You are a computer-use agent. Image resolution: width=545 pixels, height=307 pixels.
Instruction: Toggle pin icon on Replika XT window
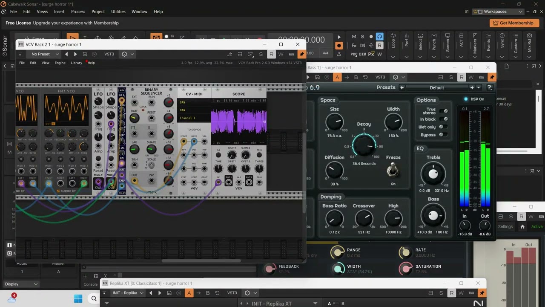tap(482, 293)
